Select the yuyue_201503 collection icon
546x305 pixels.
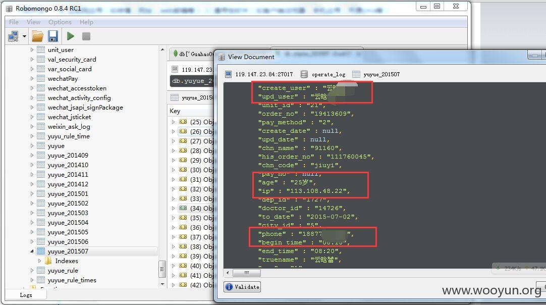[x=41, y=213]
